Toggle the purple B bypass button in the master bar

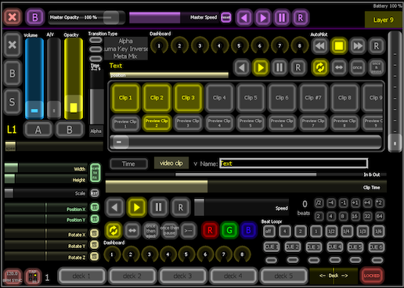(x=35, y=17)
